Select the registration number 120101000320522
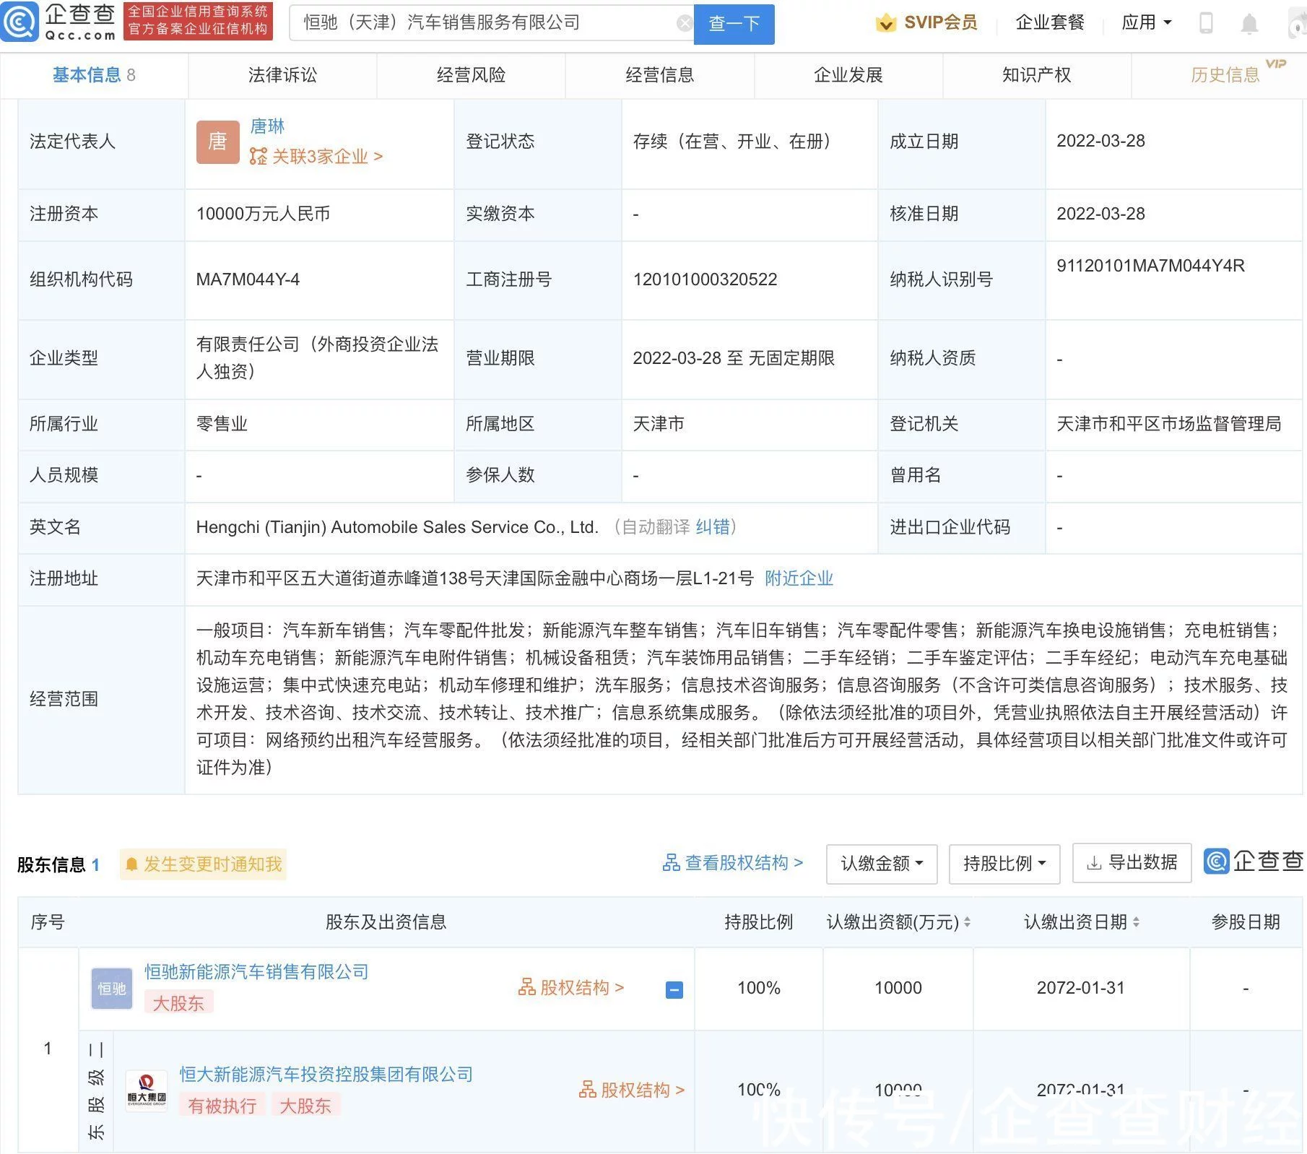Viewport: 1307px width, 1154px height. (x=705, y=279)
